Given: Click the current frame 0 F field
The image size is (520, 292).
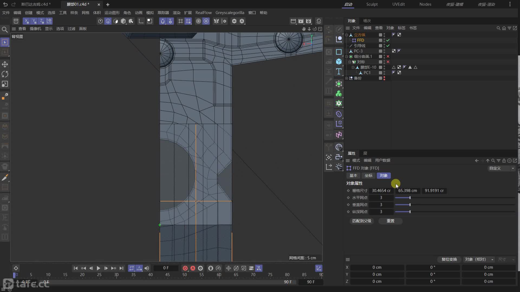Looking at the screenshot, I should pyautogui.click(x=166, y=268).
